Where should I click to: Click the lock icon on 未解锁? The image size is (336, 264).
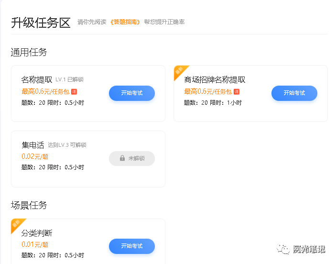point(122,158)
